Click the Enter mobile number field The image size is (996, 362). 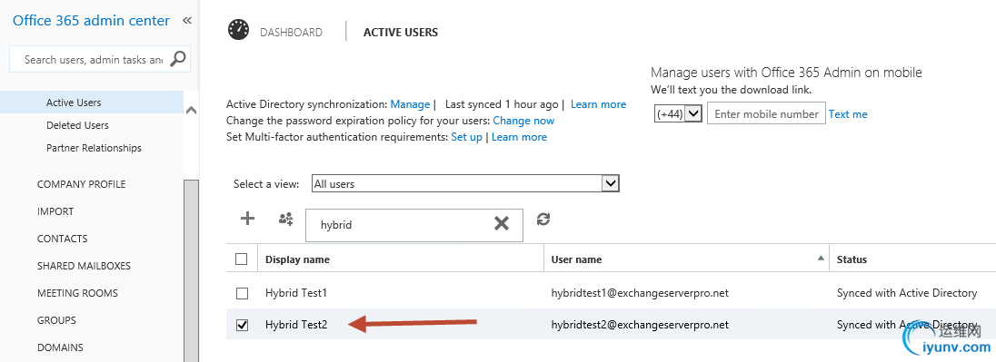[766, 113]
